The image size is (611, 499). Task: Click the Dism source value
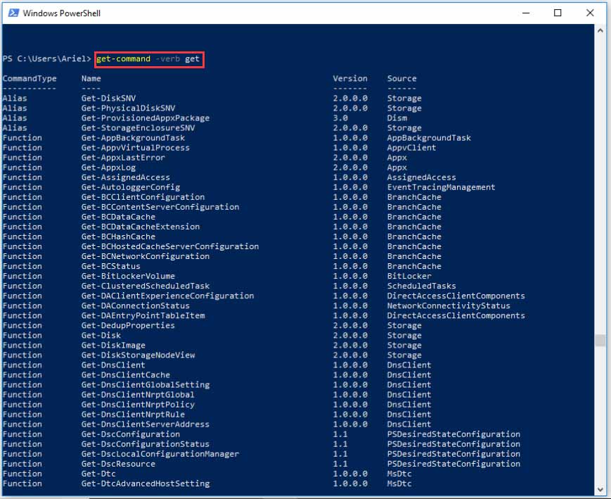[x=397, y=118]
